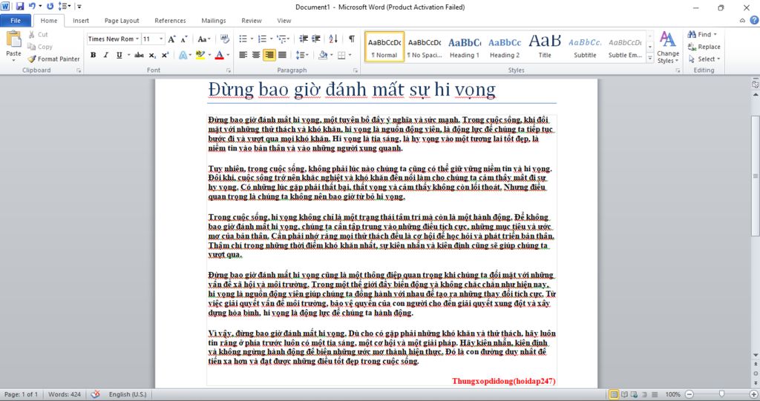Toggle align text right

click(269, 55)
